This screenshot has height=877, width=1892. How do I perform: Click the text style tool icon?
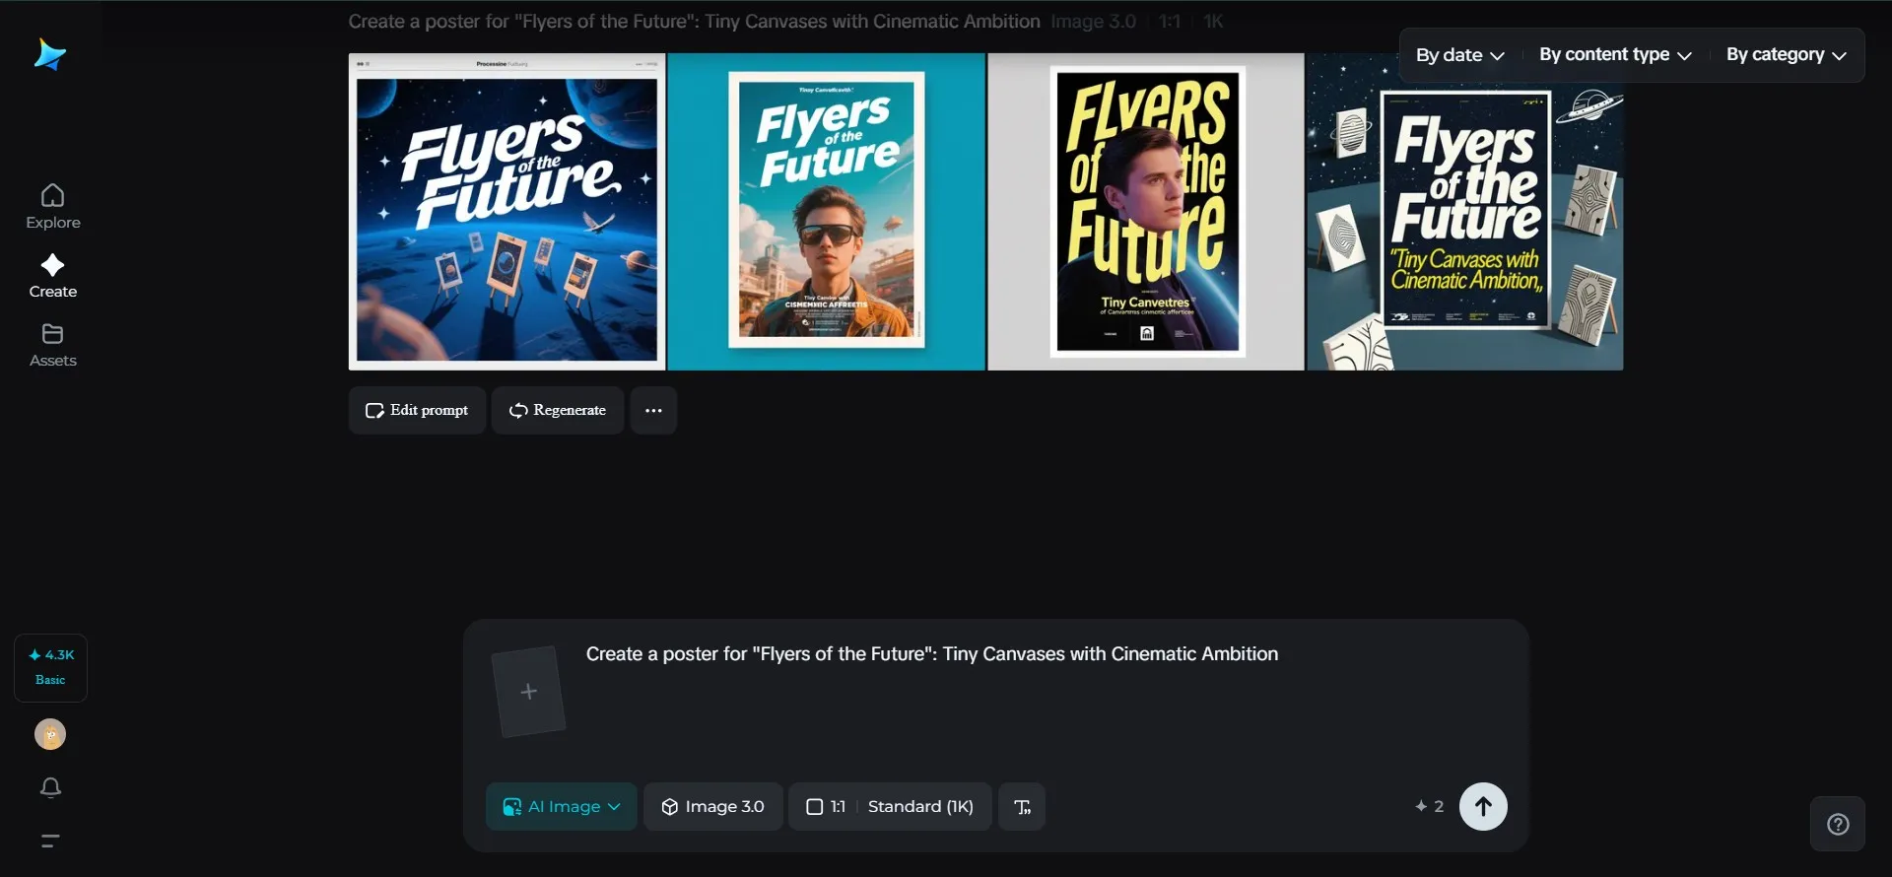point(1022,807)
